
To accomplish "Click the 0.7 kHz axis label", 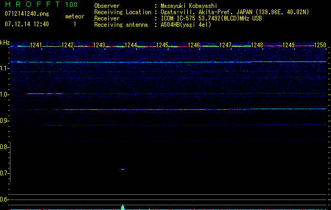I will (5, 173).
